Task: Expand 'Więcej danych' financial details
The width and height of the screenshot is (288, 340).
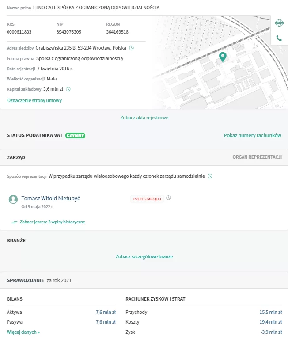Action: [x=23, y=332]
